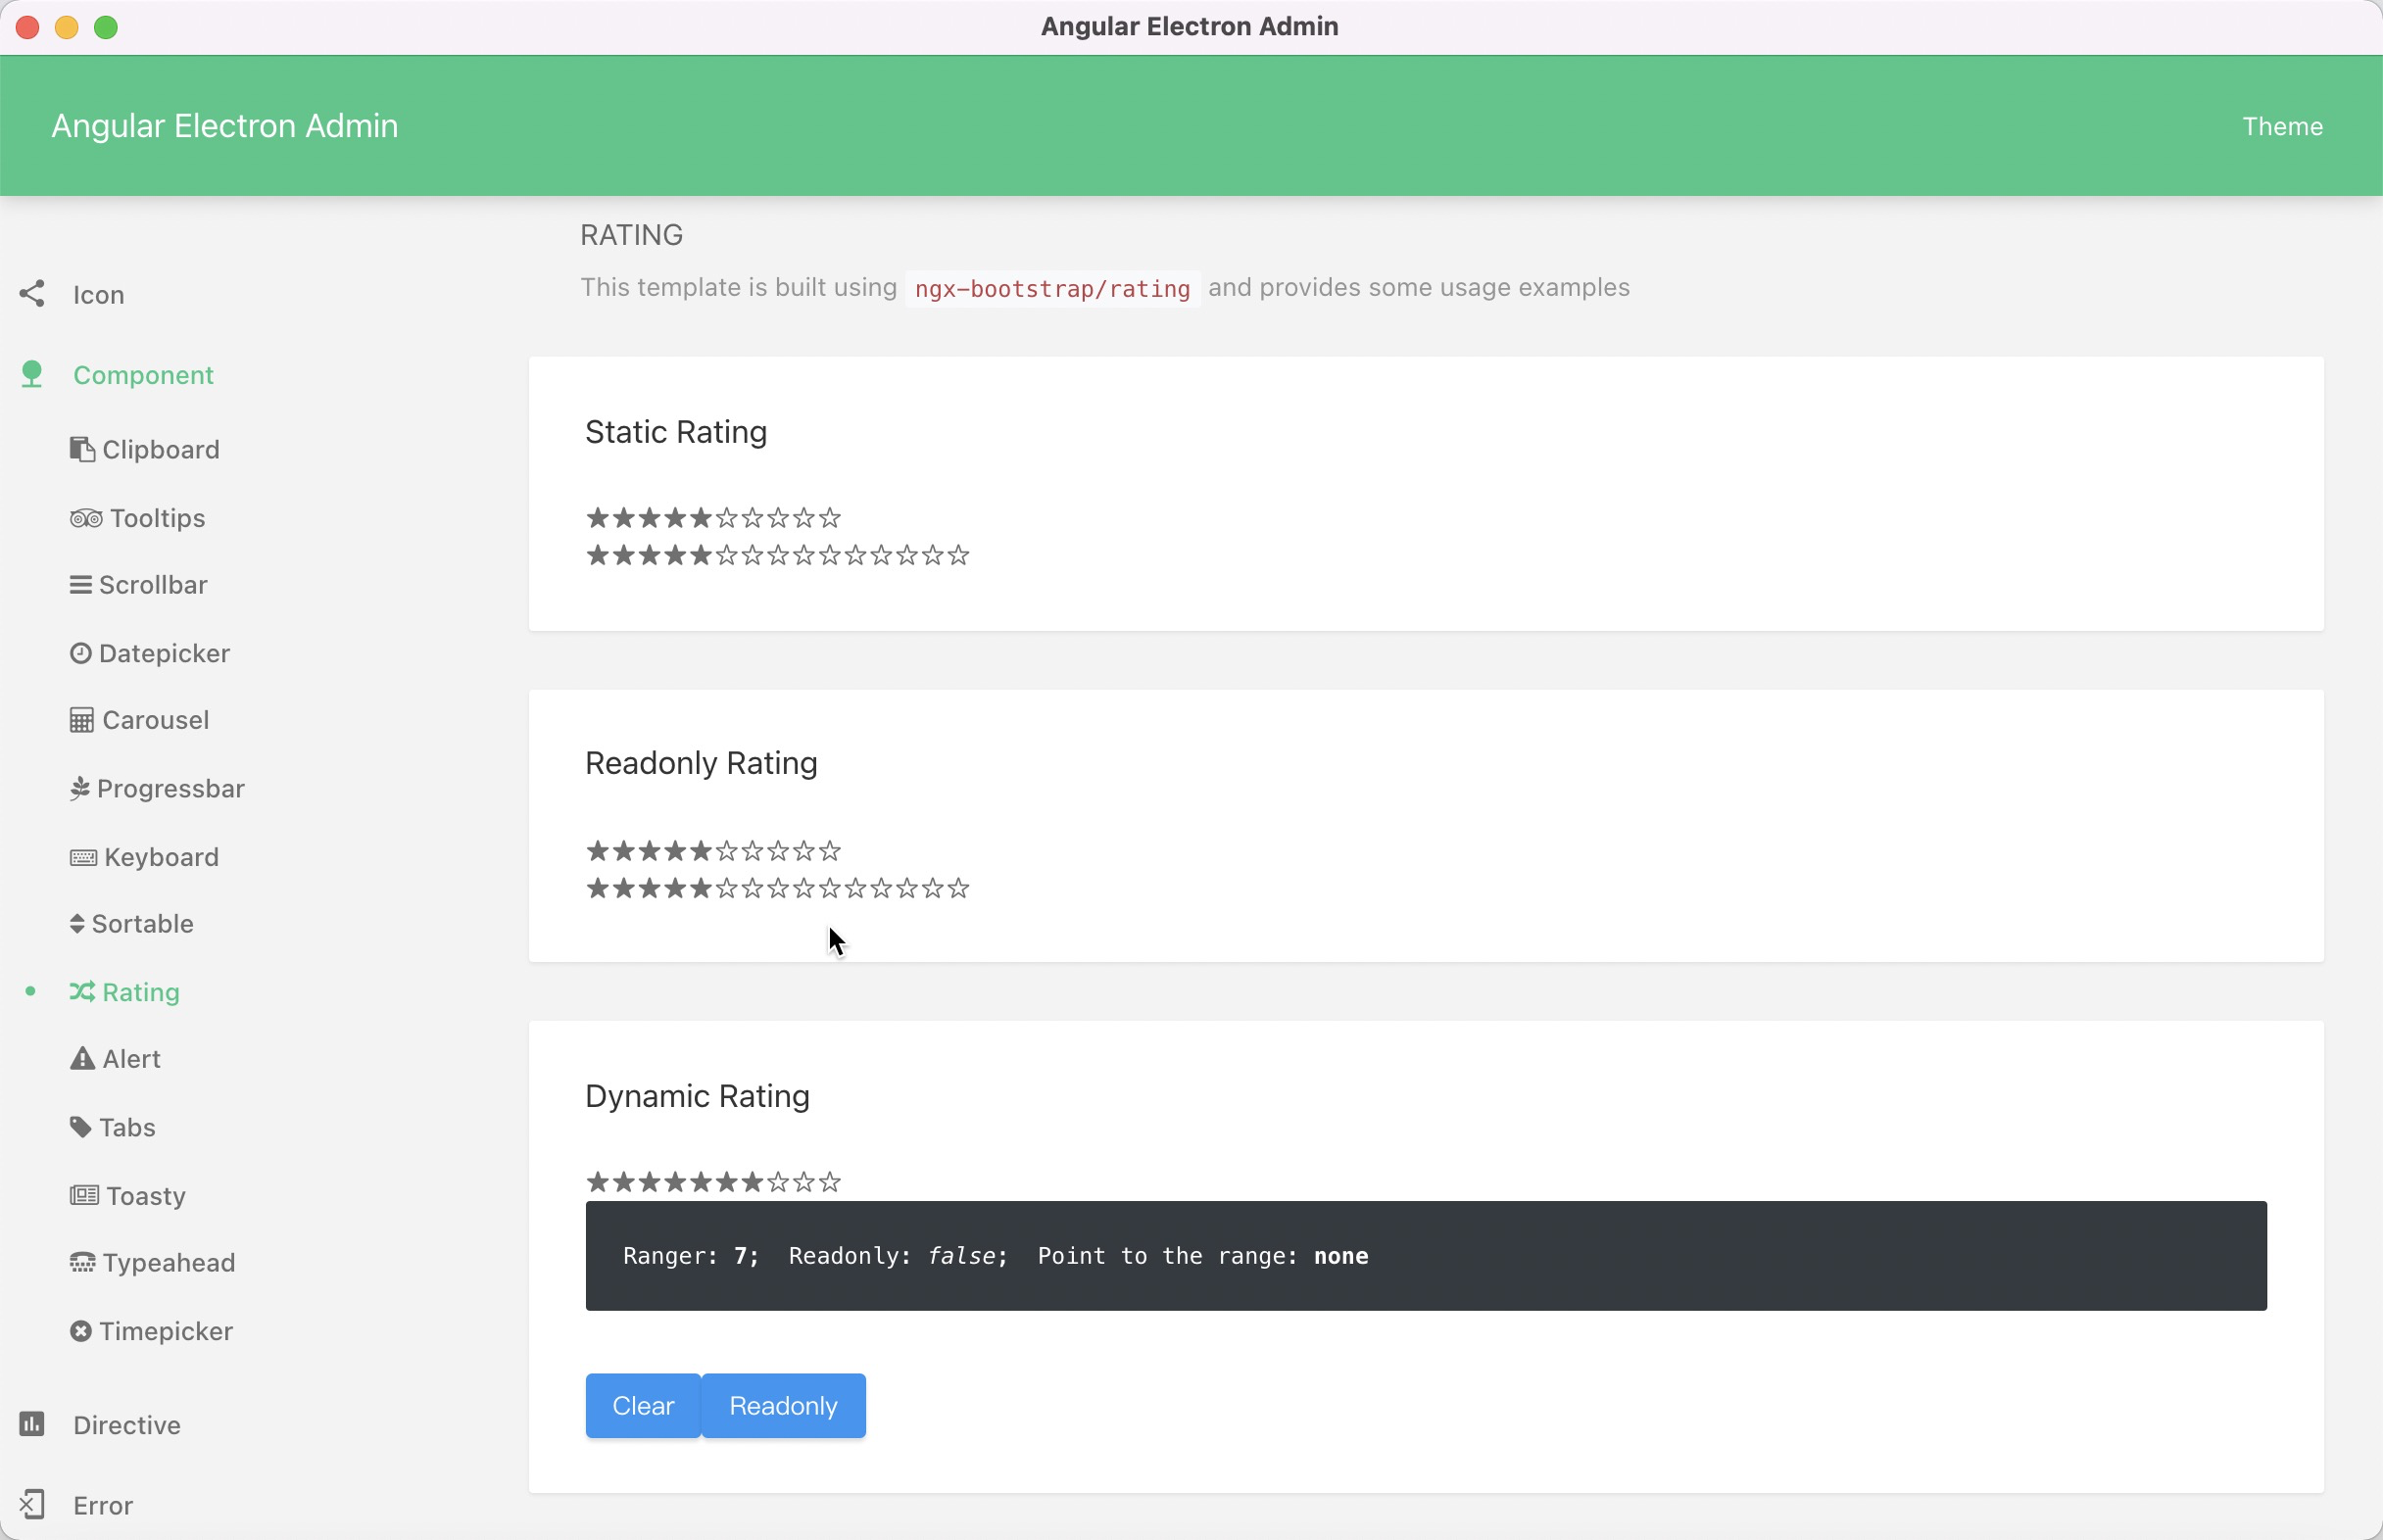Image resolution: width=2383 pixels, height=1540 pixels.
Task: Click first star of Readonly Rating top row
Action: tap(598, 851)
